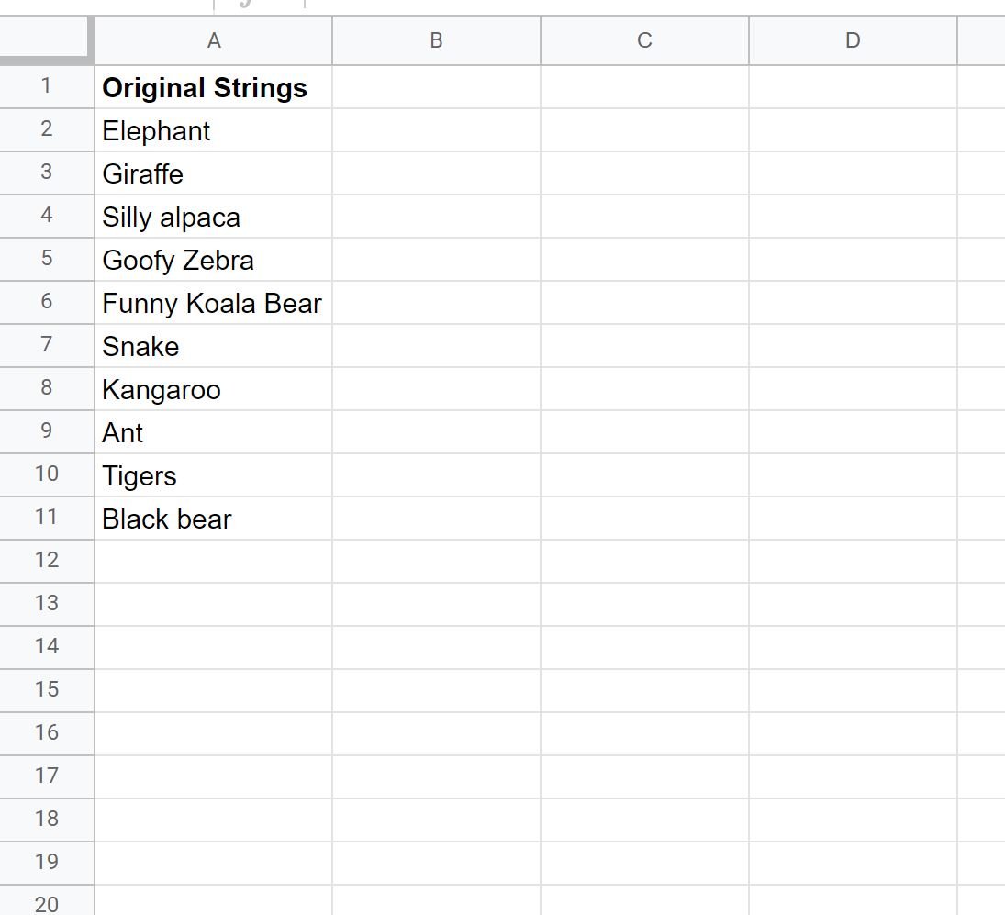The height and width of the screenshot is (915, 1005).
Task: Select the Goofy Zebra cell
Action: (214, 260)
